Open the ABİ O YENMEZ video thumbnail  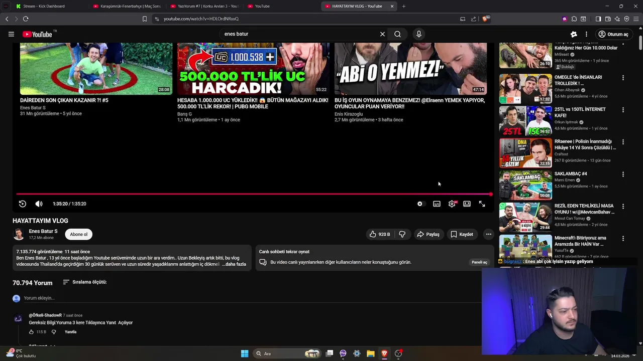410,69
